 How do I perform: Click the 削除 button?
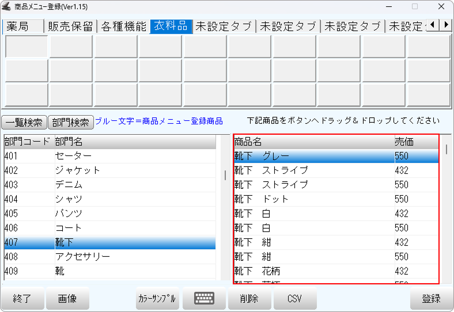click(249, 298)
